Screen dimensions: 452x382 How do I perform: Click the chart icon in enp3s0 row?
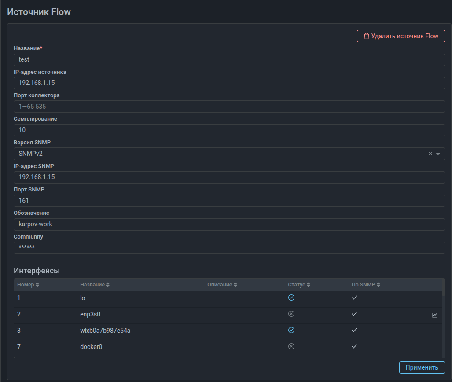tap(434, 315)
